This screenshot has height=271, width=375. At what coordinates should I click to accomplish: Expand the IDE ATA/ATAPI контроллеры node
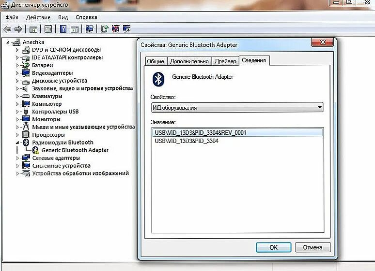[17, 58]
